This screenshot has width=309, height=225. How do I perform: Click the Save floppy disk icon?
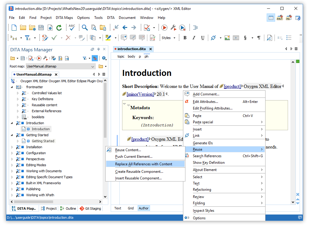click(41, 28)
